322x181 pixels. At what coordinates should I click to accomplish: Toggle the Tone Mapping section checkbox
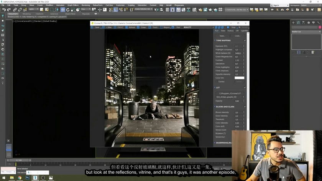tap(245, 41)
